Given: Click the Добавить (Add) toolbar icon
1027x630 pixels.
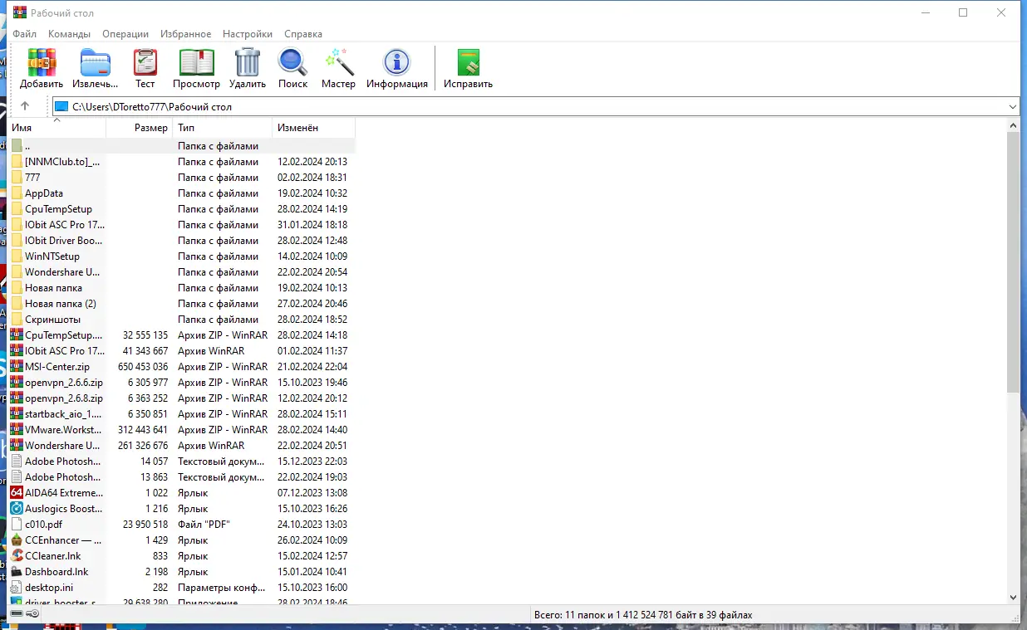Looking at the screenshot, I should [42, 62].
